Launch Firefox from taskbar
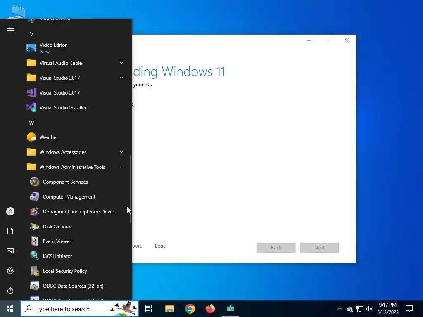Image resolution: width=423 pixels, height=317 pixels. (210, 309)
